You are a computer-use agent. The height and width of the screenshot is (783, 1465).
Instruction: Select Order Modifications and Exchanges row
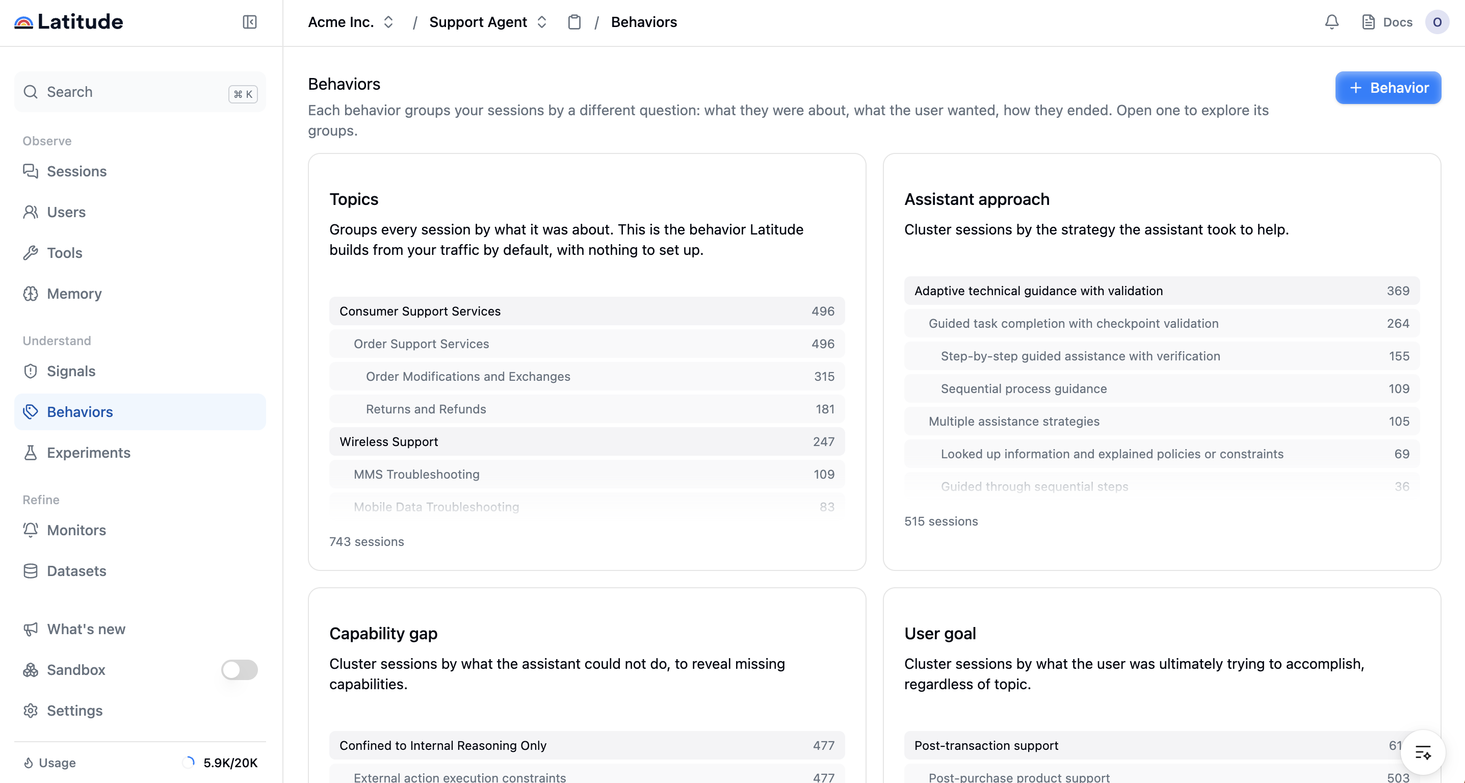coord(587,376)
